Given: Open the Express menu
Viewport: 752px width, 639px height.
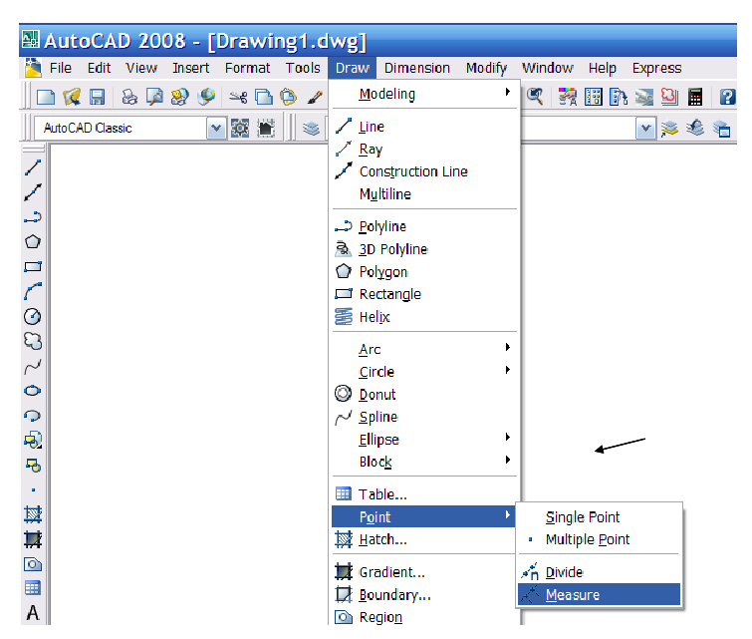Looking at the screenshot, I should click(x=657, y=68).
